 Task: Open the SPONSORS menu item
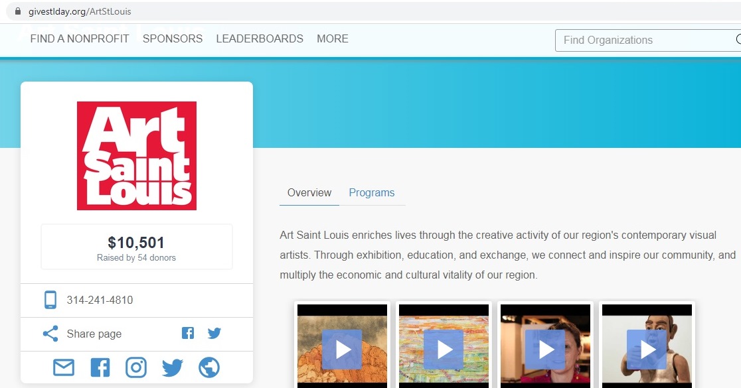coord(173,38)
